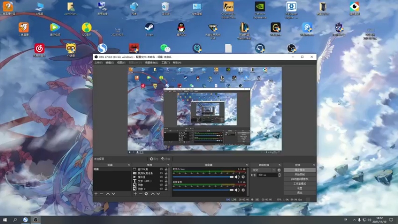
Task: Open the CS:GO desktop shortcut
Action: [228, 7]
